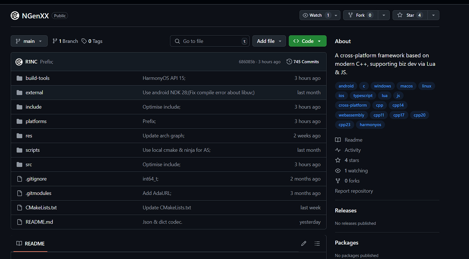Open the Watch notifications dropdown
Viewport: 469px width, 259px height.
click(x=320, y=15)
